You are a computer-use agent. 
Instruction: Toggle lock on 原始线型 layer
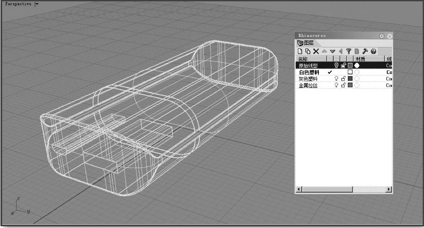coord(344,65)
